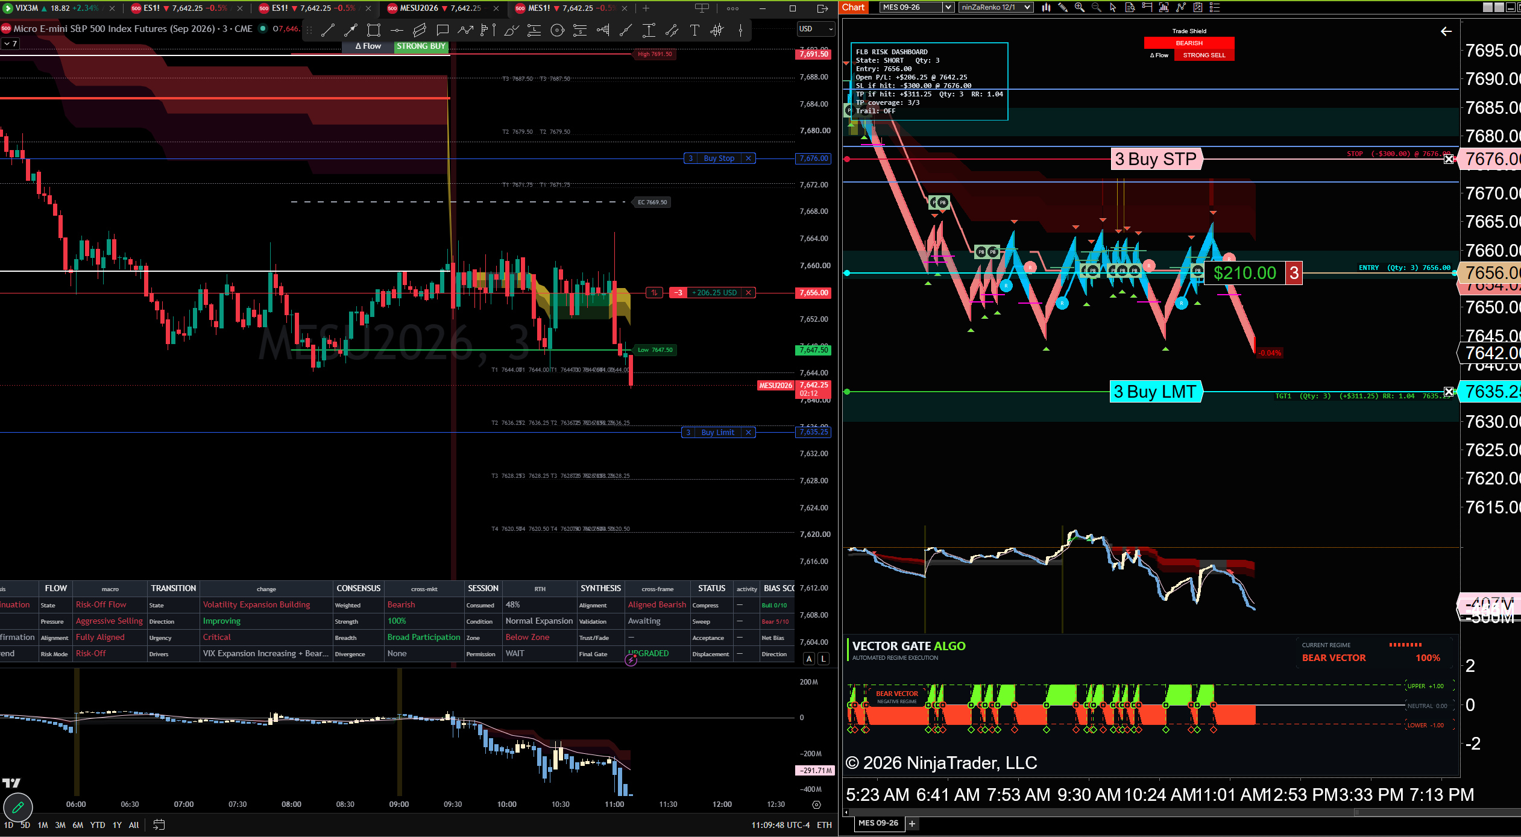The width and height of the screenshot is (1521, 837).
Task: Open TradingView layout select icon
Action: (x=702, y=8)
